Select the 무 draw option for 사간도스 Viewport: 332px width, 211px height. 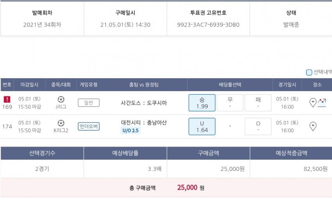coord(230,103)
